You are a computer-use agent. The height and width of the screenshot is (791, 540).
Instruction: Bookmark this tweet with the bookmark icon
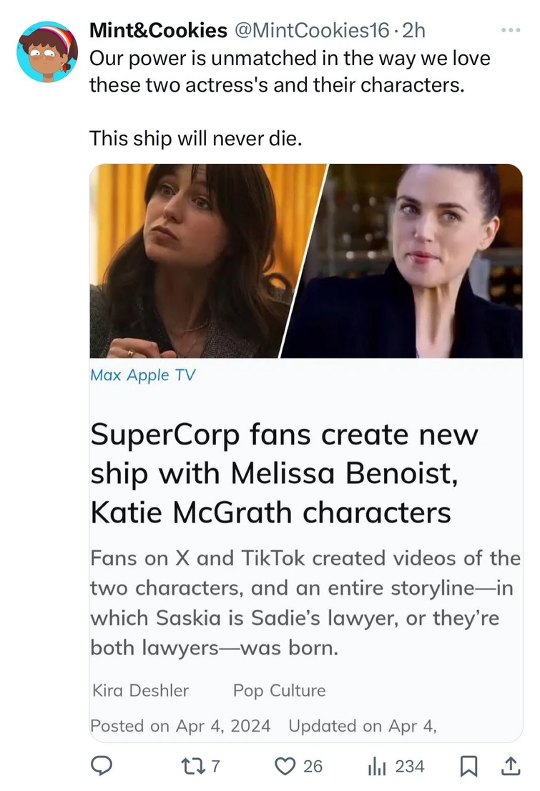467,765
